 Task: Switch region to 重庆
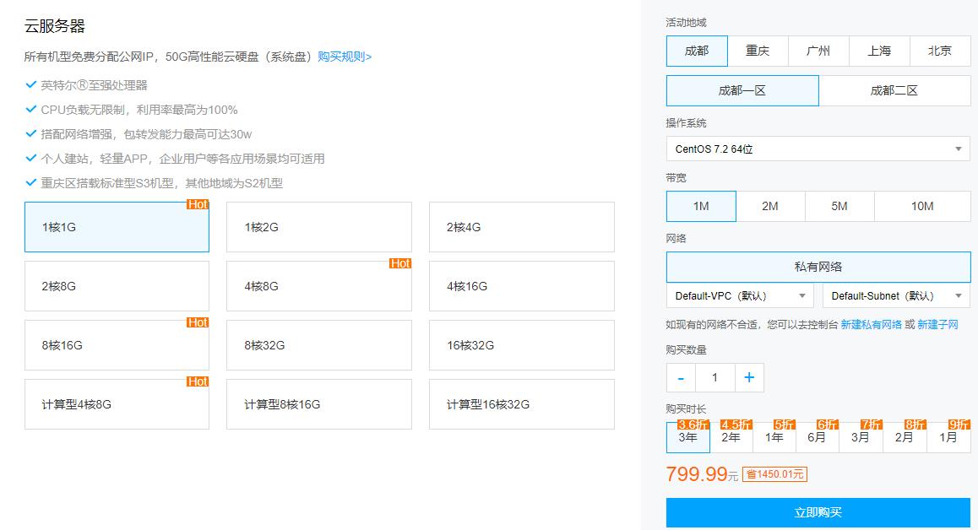point(758,51)
